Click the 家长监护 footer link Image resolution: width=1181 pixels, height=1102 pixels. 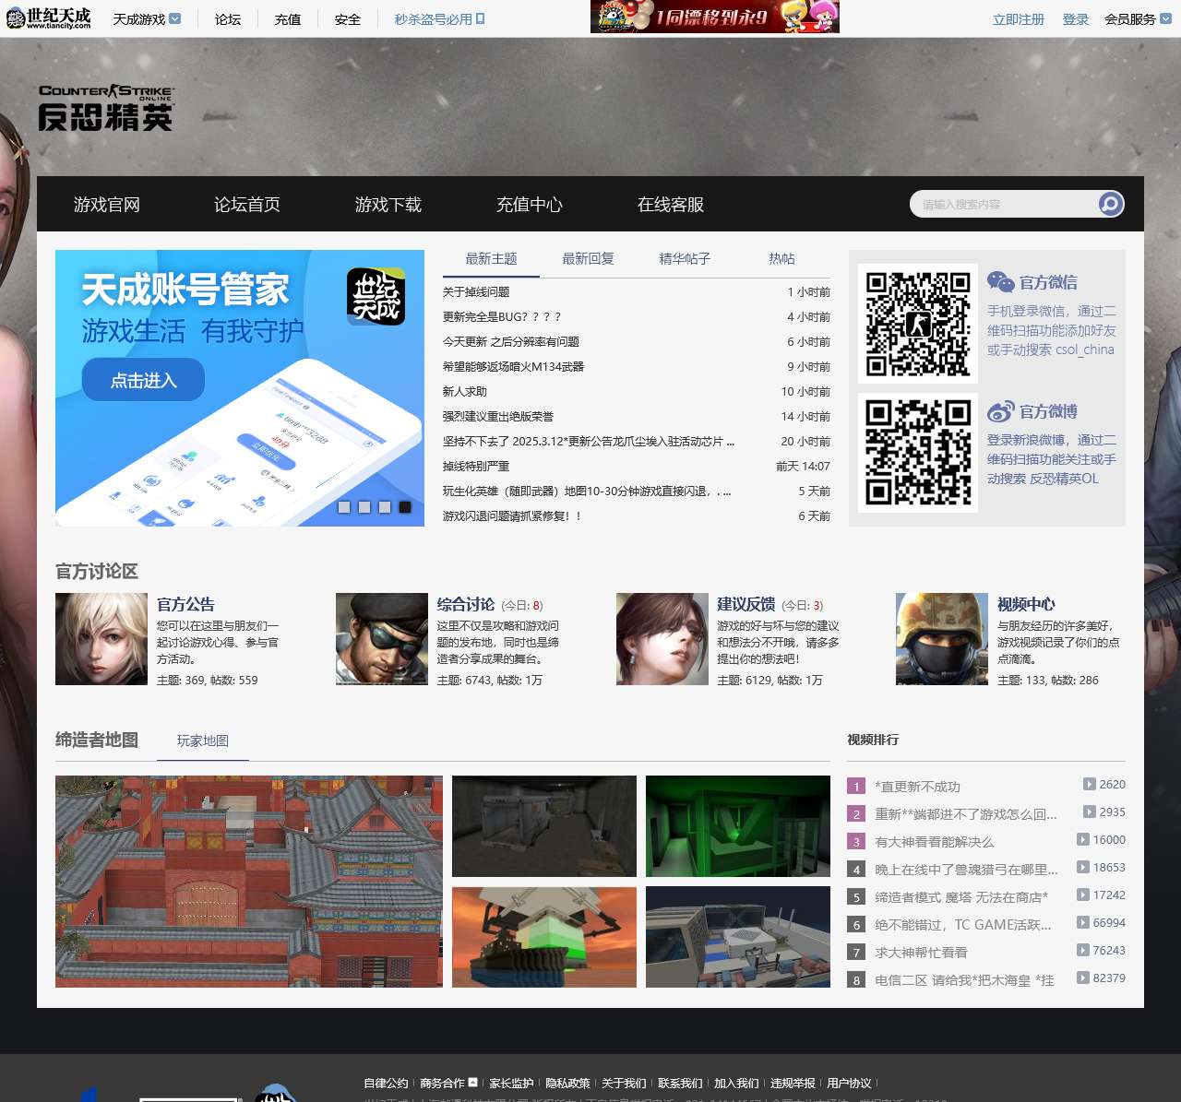[x=511, y=1083]
